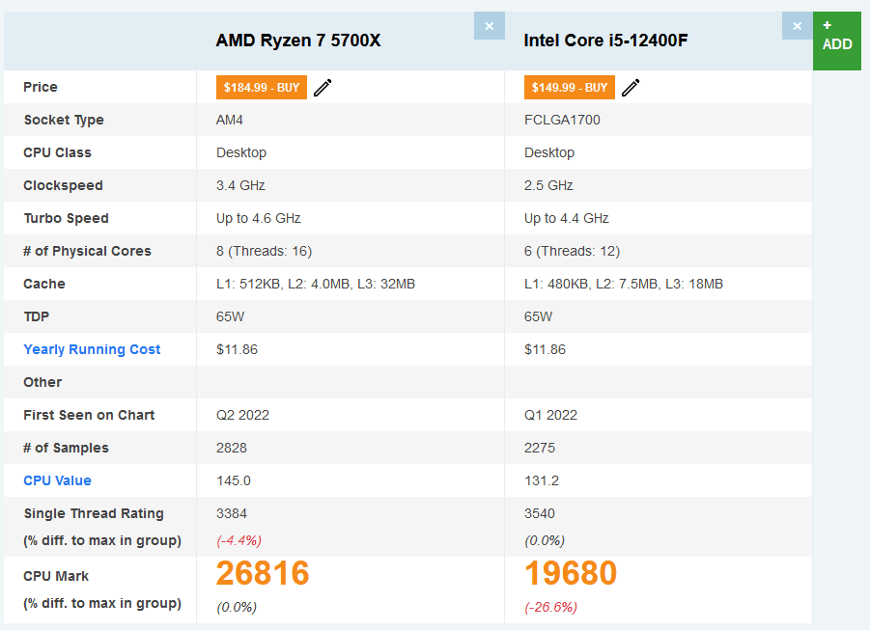Viewport: 870px width, 630px height.
Task: Click the L3: 18MB cache value
Action: (x=693, y=284)
